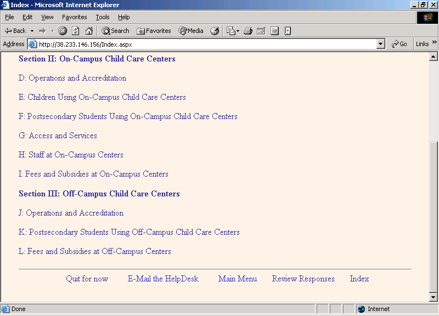Click the scrollbar up arrow

[x=433, y=57]
